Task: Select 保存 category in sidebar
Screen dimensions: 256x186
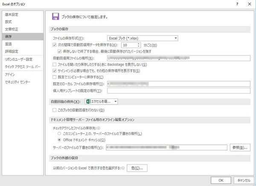Action: coord(23,37)
